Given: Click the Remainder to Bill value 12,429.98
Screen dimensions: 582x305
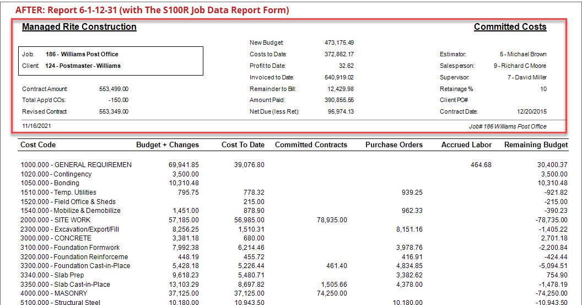Looking at the screenshot, I should [341, 89].
